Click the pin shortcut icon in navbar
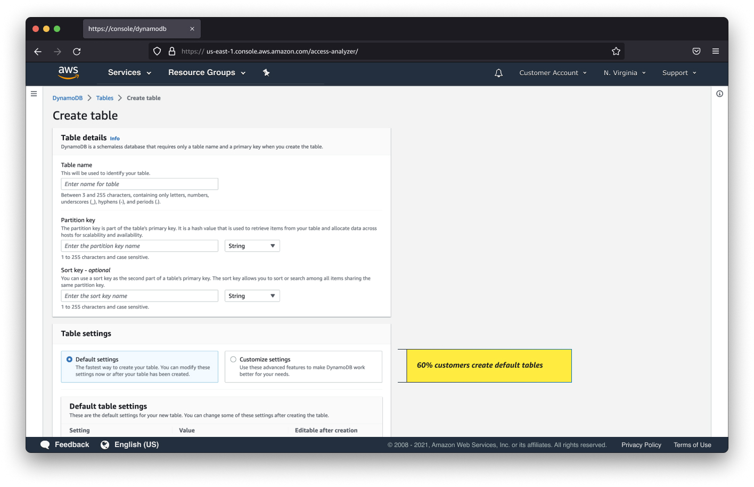This screenshot has height=487, width=754. pyautogui.click(x=266, y=72)
